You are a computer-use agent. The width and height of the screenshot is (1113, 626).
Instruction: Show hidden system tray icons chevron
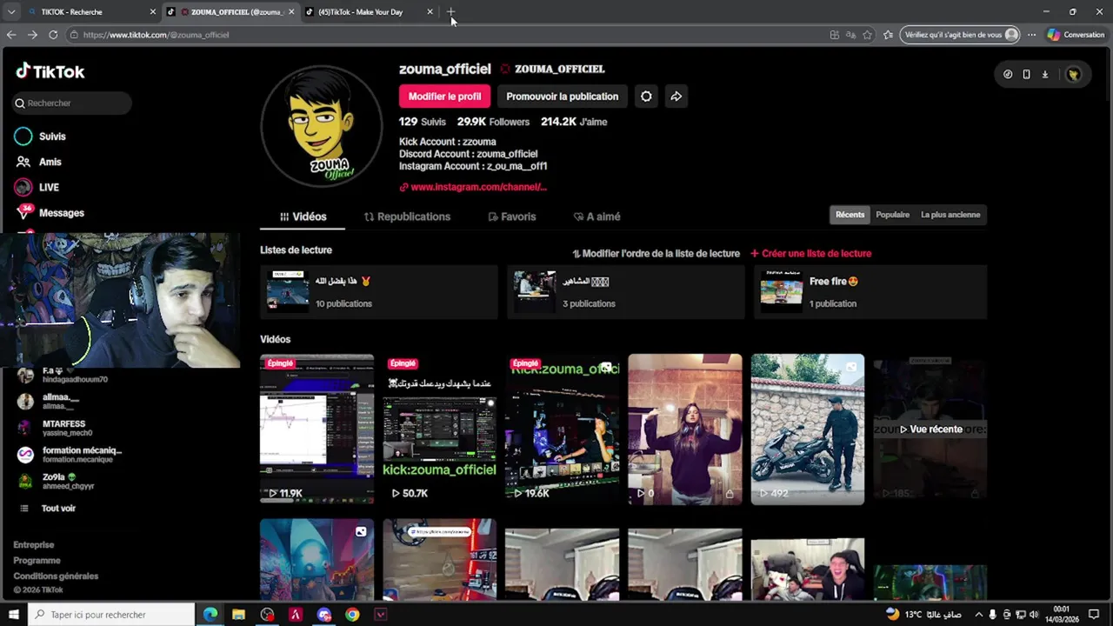[979, 615]
